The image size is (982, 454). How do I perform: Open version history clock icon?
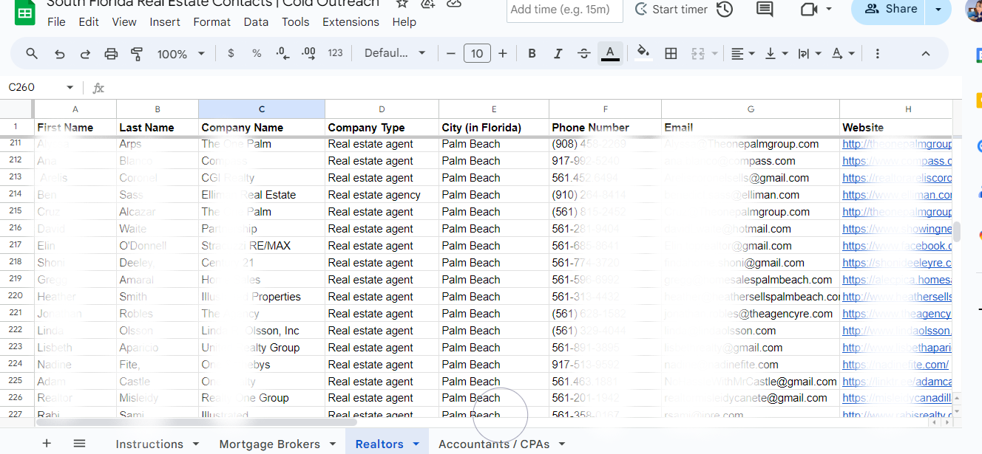(725, 10)
